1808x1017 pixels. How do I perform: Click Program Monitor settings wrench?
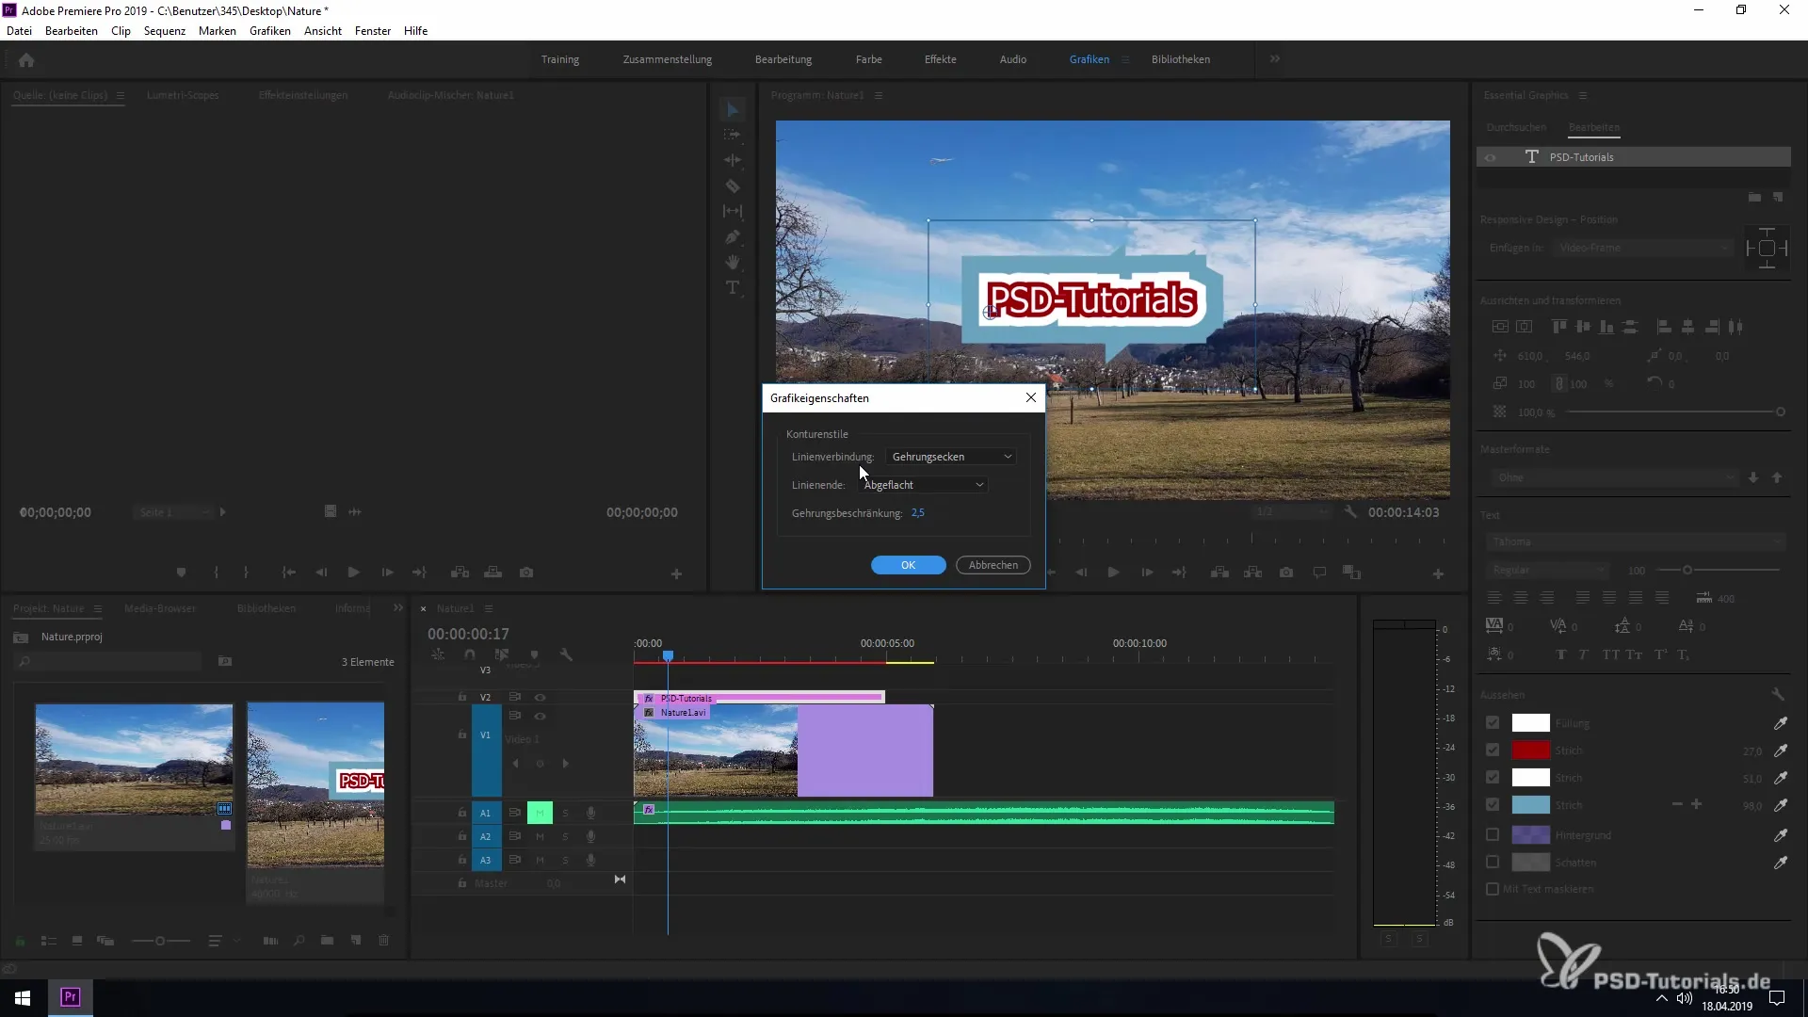(x=1350, y=512)
